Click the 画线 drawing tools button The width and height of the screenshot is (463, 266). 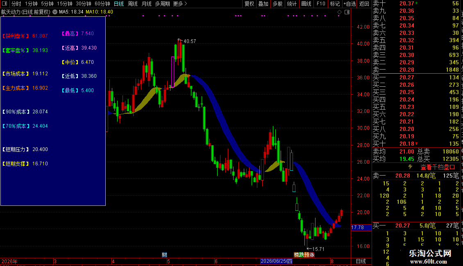[x=306, y=4]
